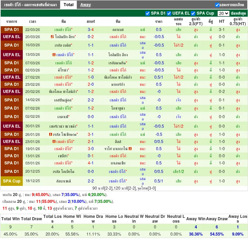Uncheck the UEFA EL filter checkbox
The height and width of the screenshot is (240, 248).
click(x=169, y=13)
